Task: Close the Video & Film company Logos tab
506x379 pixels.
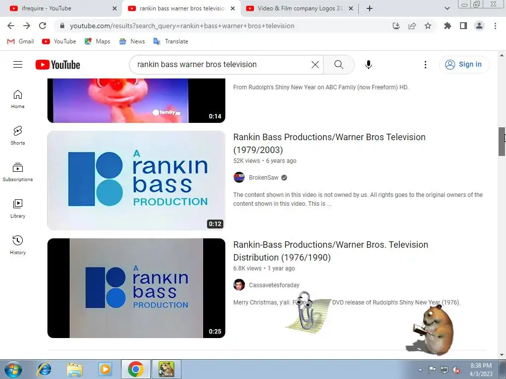Action: click(351, 8)
